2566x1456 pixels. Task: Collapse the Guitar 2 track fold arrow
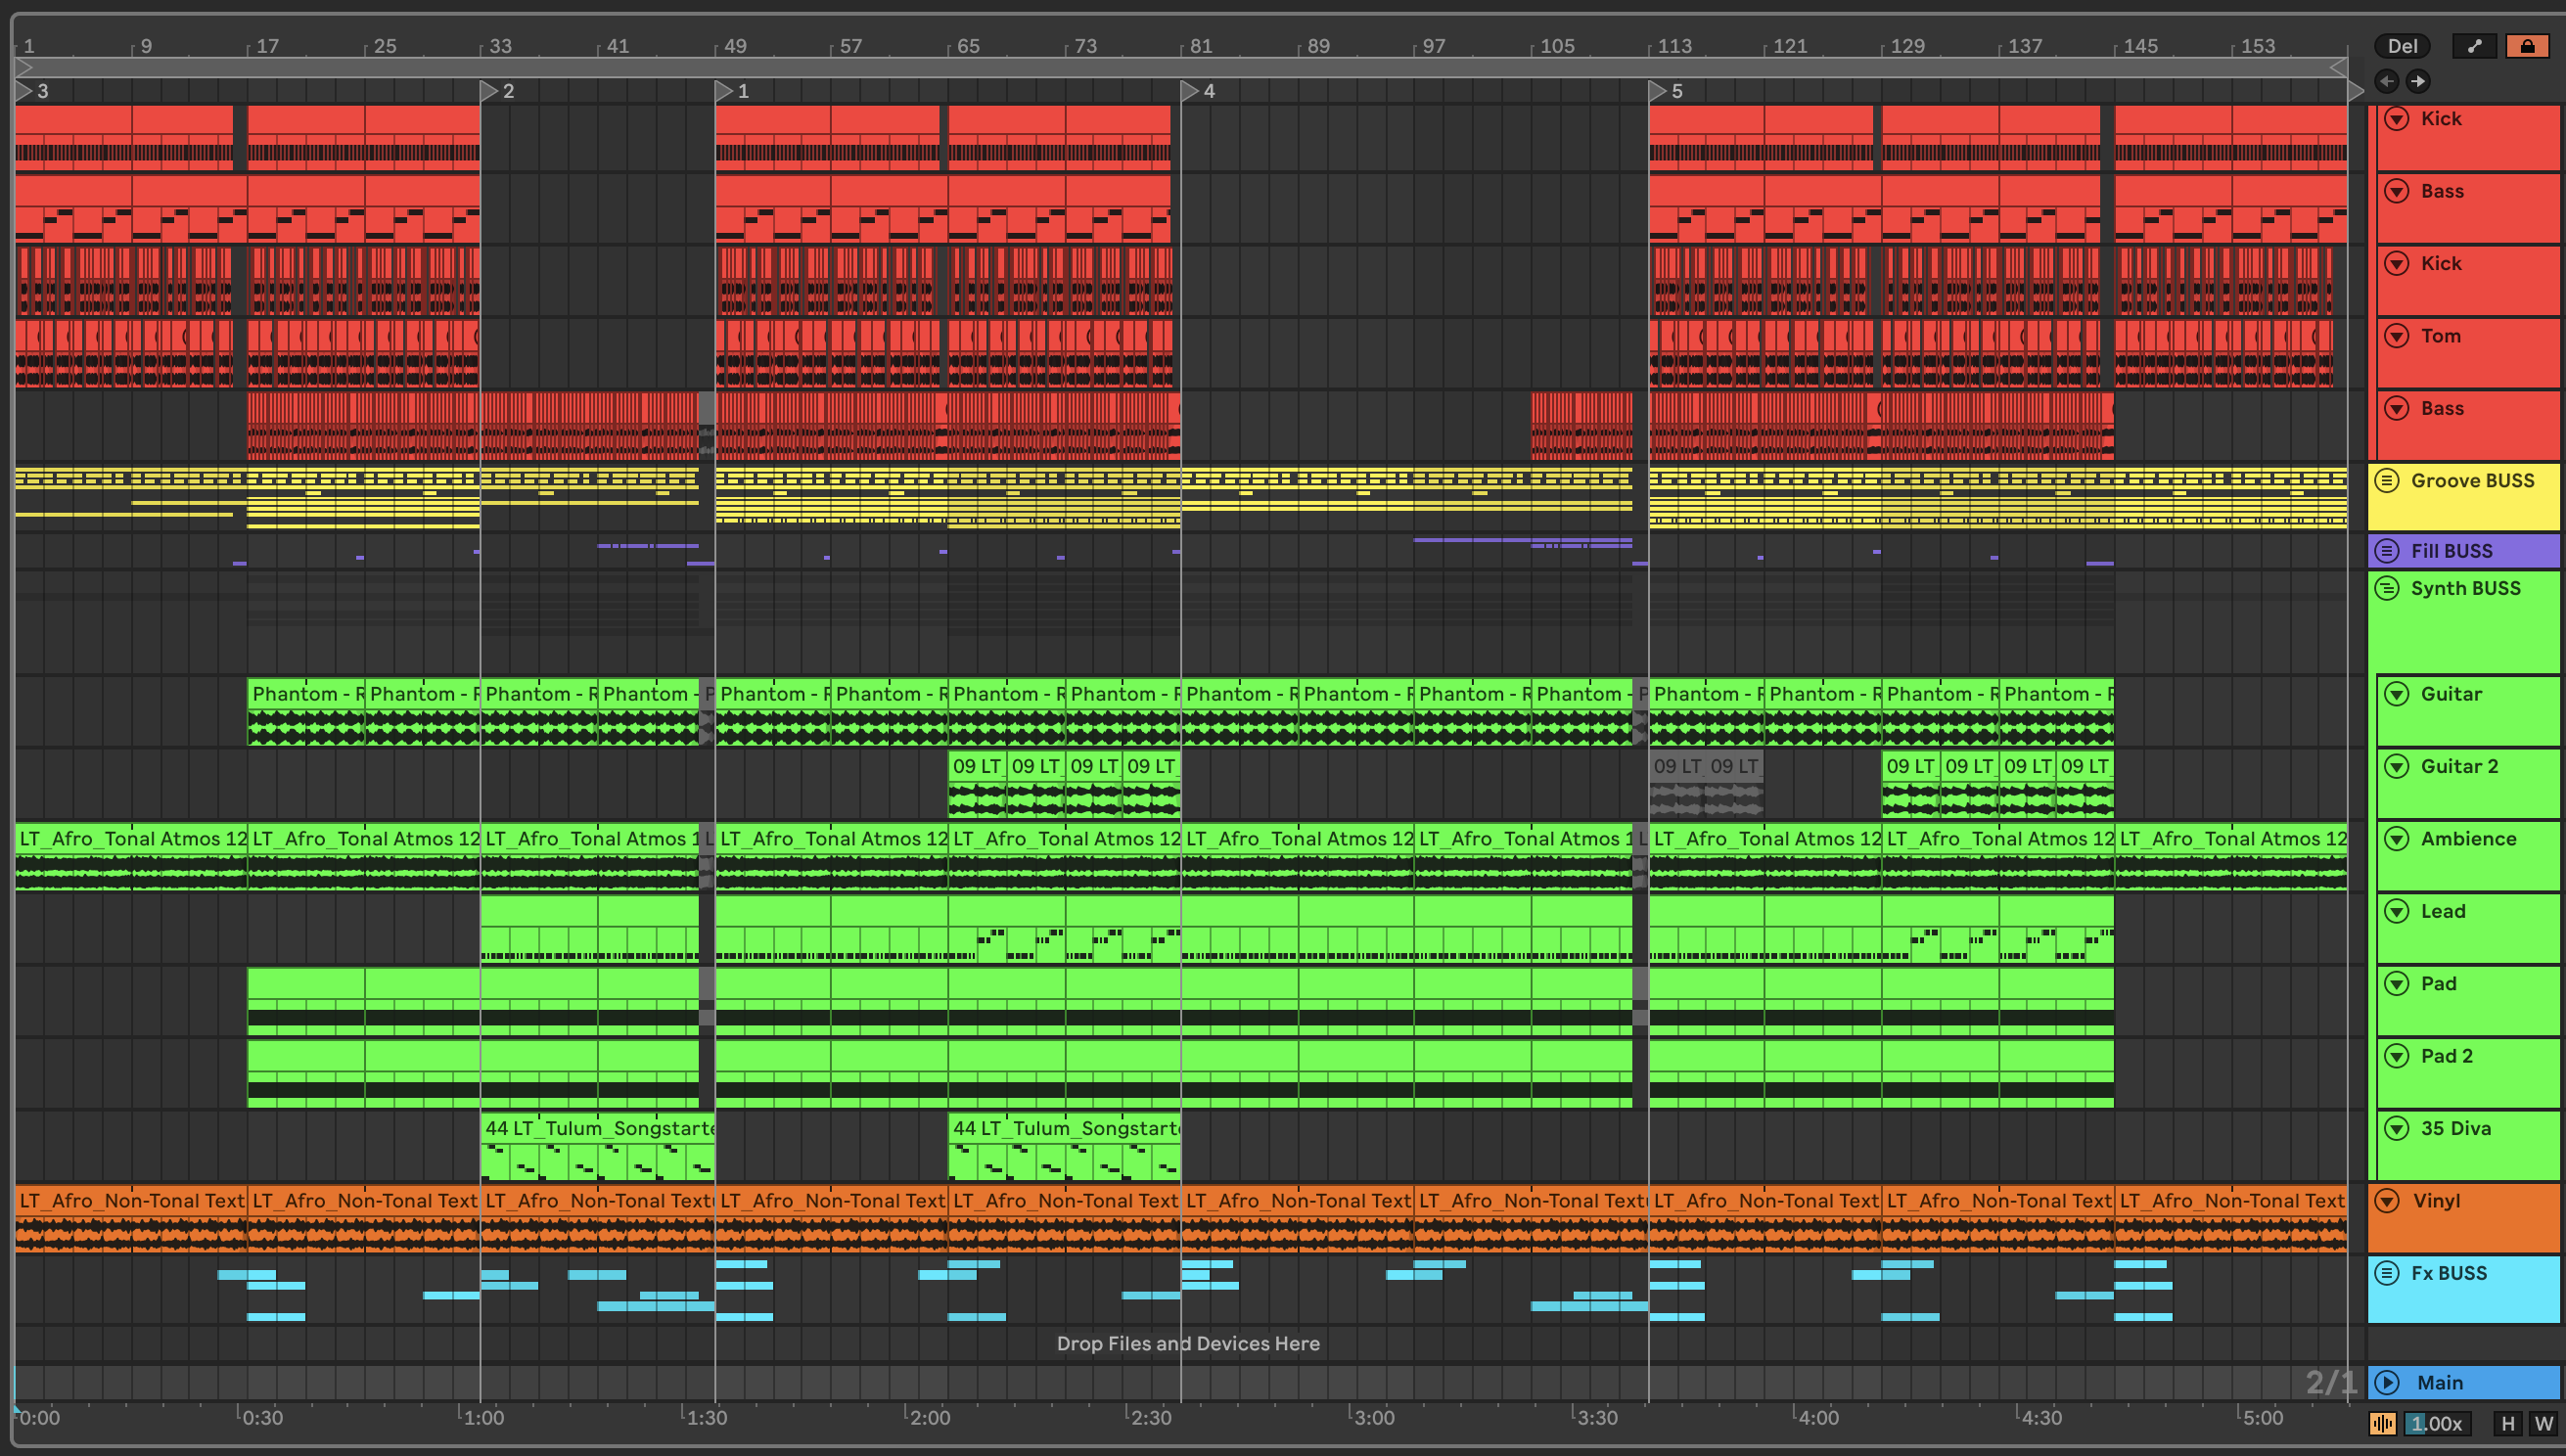[x=2396, y=766]
